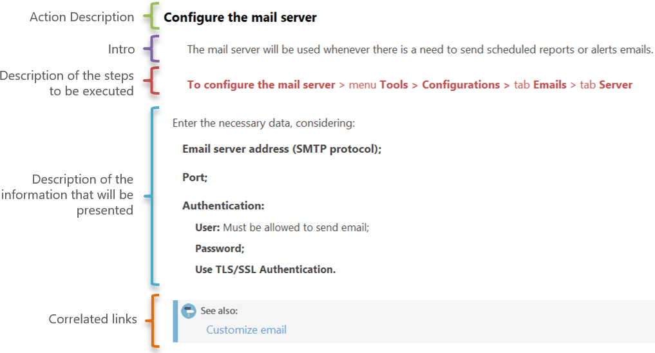Click the red 'To configure the mail server' text

pyautogui.click(x=261, y=84)
